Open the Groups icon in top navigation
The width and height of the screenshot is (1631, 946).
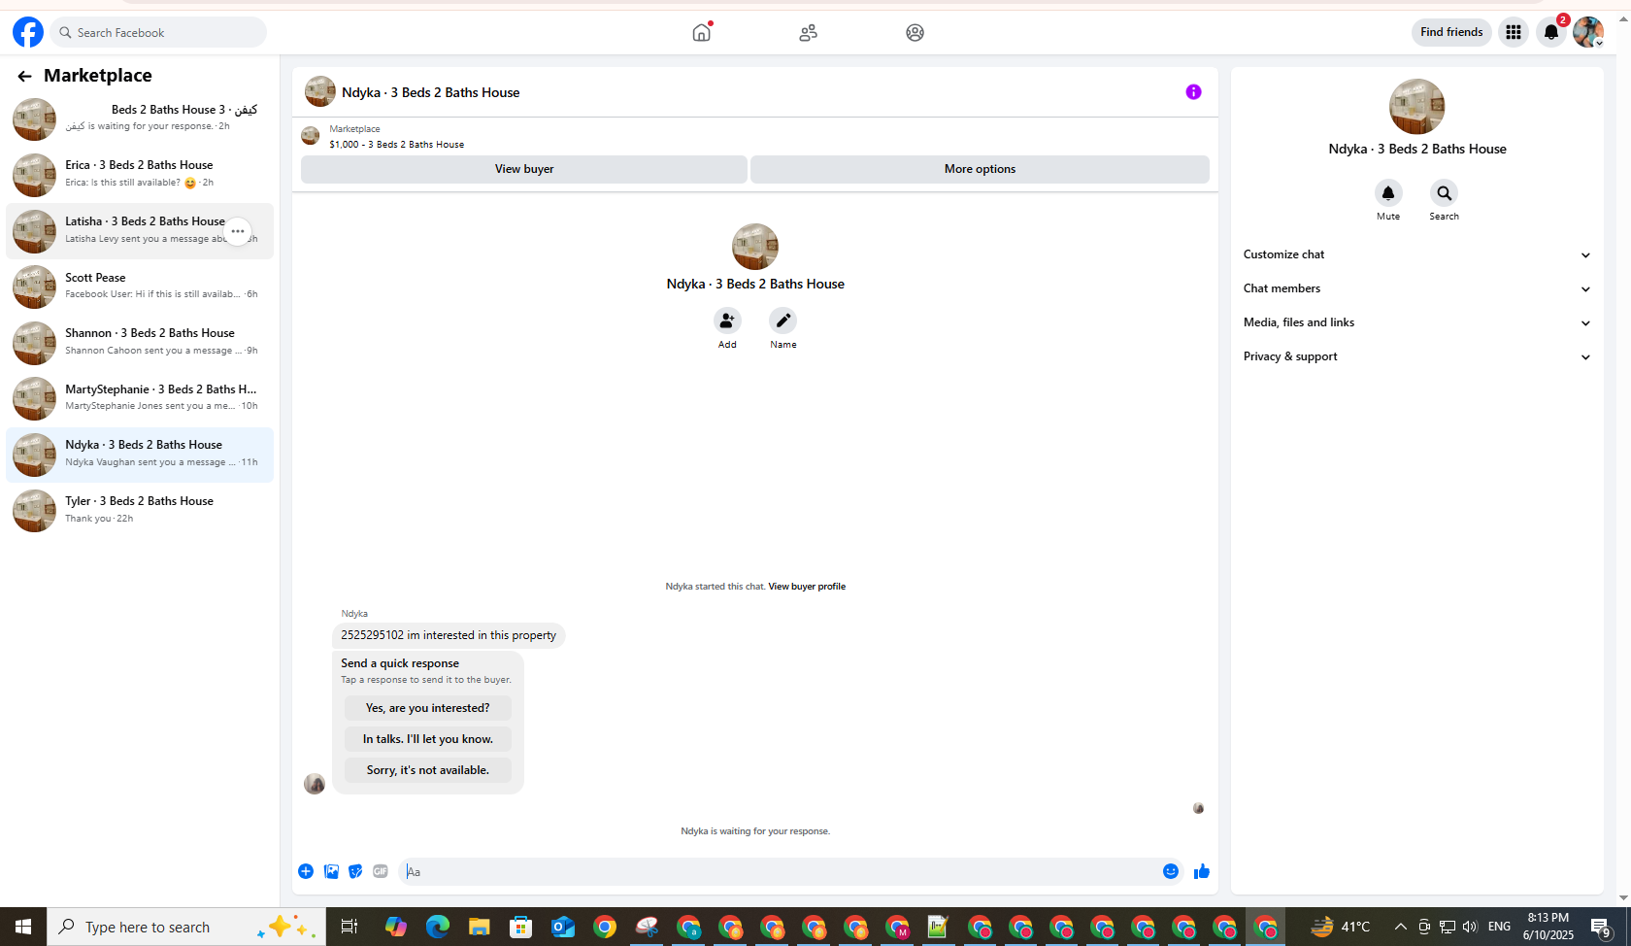click(915, 32)
